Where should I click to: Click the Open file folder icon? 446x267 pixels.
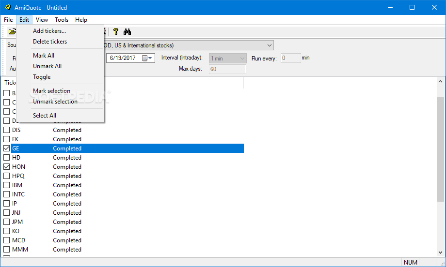(x=12, y=31)
